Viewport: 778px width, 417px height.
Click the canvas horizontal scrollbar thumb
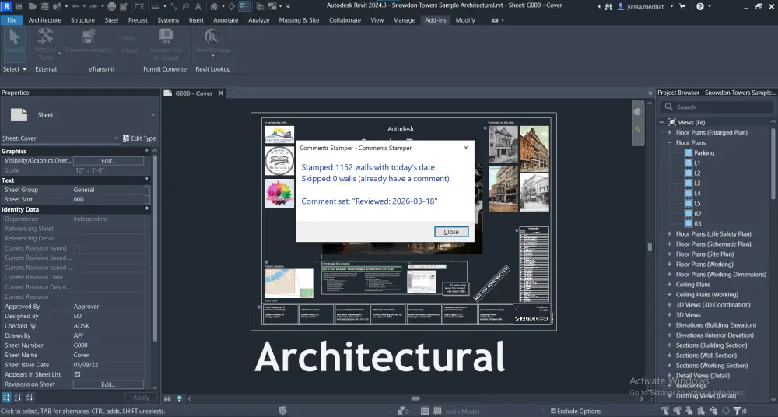[x=415, y=398]
